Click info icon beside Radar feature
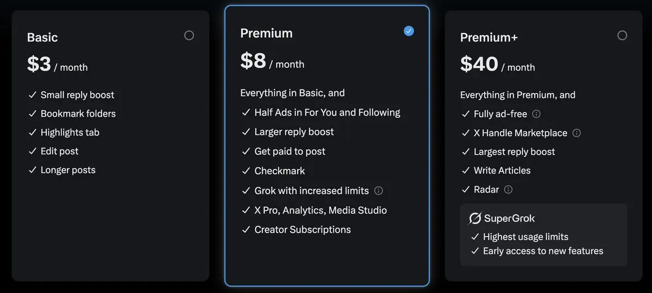 (x=508, y=189)
